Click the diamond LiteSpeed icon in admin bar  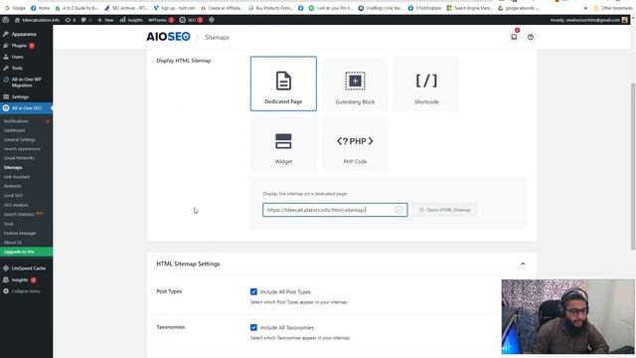212,20
